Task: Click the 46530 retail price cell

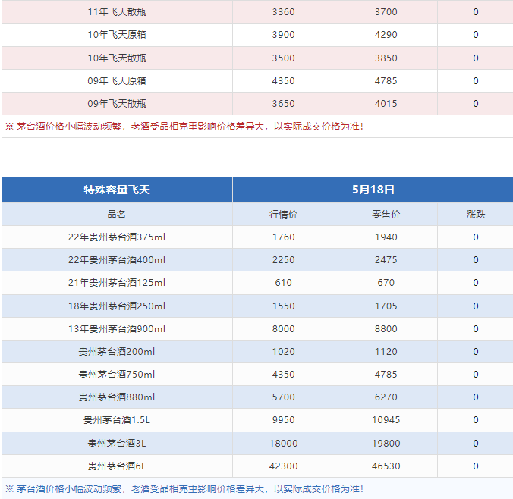Action: [386, 466]
